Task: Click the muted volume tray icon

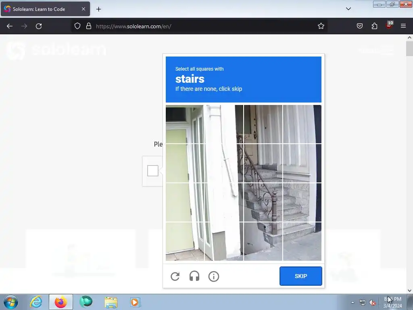Action: (372, 303)
